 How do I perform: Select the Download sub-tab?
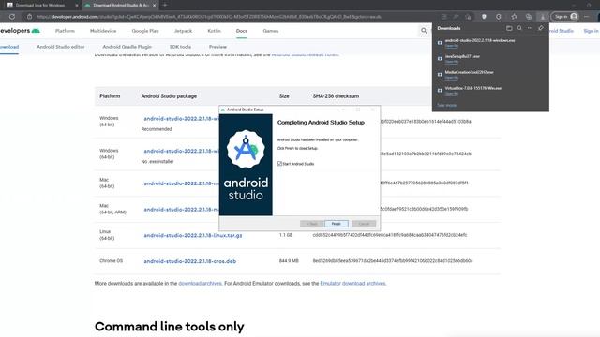(9, 47)
